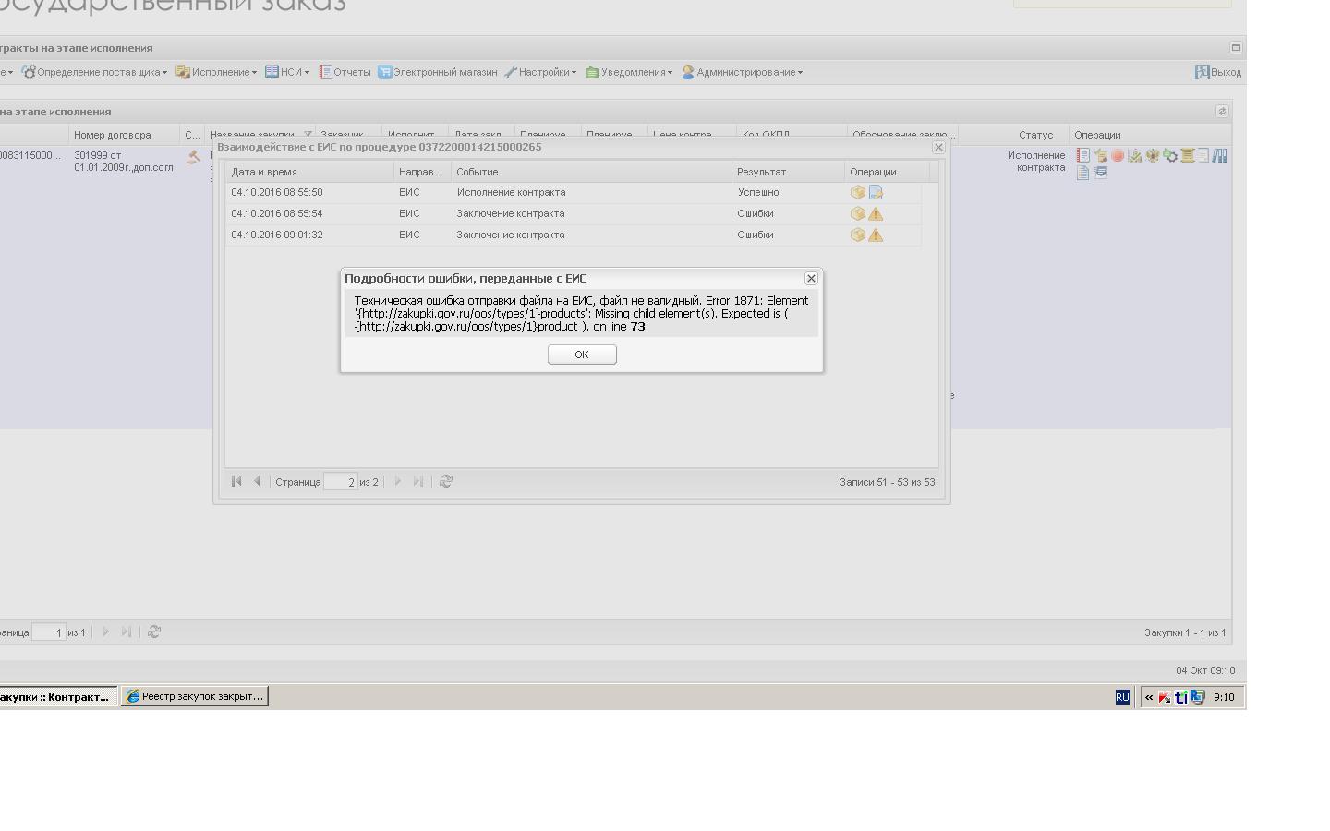Image resolution: width=1330 pixels, height=831 pixels.
Task: Click the notebook icon in contract row operations
Action: tap(1083, 156)
